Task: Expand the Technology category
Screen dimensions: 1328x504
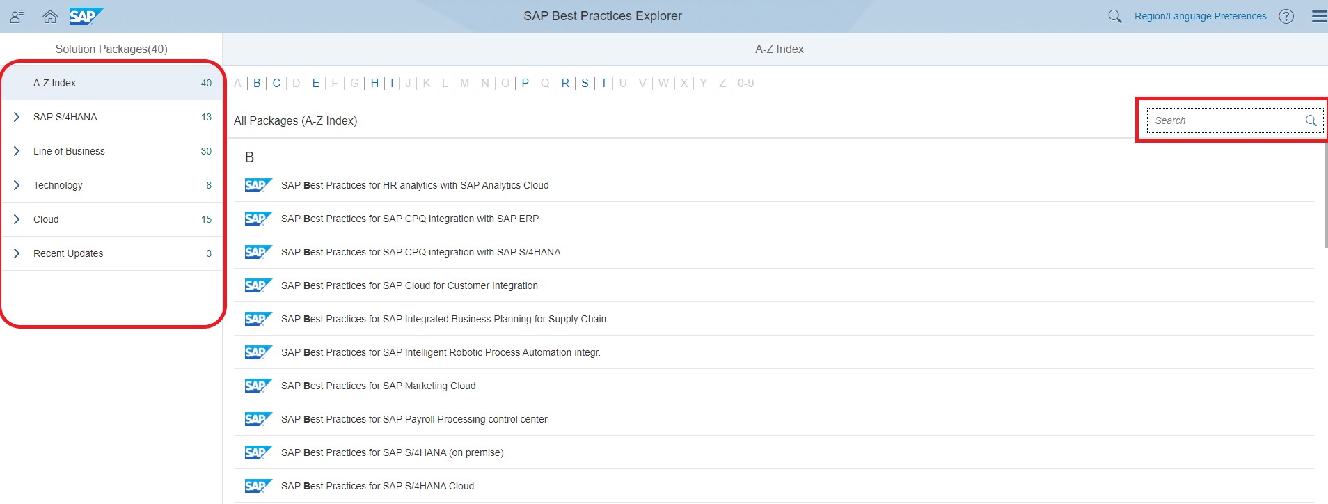Action: click(x=17, y=185)
